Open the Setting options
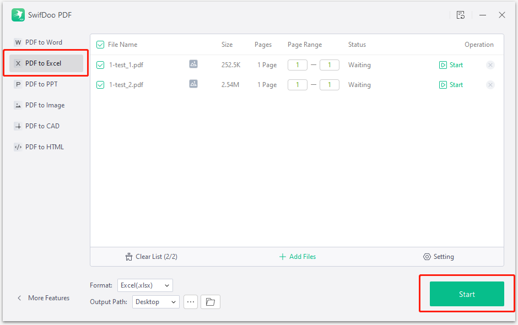 [x=439, y=257]
